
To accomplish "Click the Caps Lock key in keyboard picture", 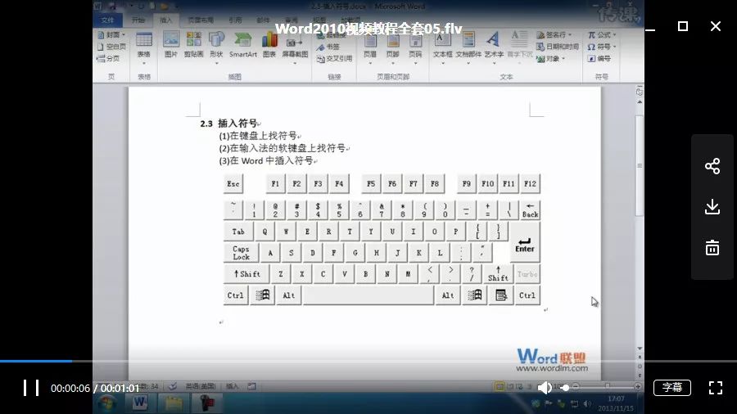I will (x=241, y=253).
